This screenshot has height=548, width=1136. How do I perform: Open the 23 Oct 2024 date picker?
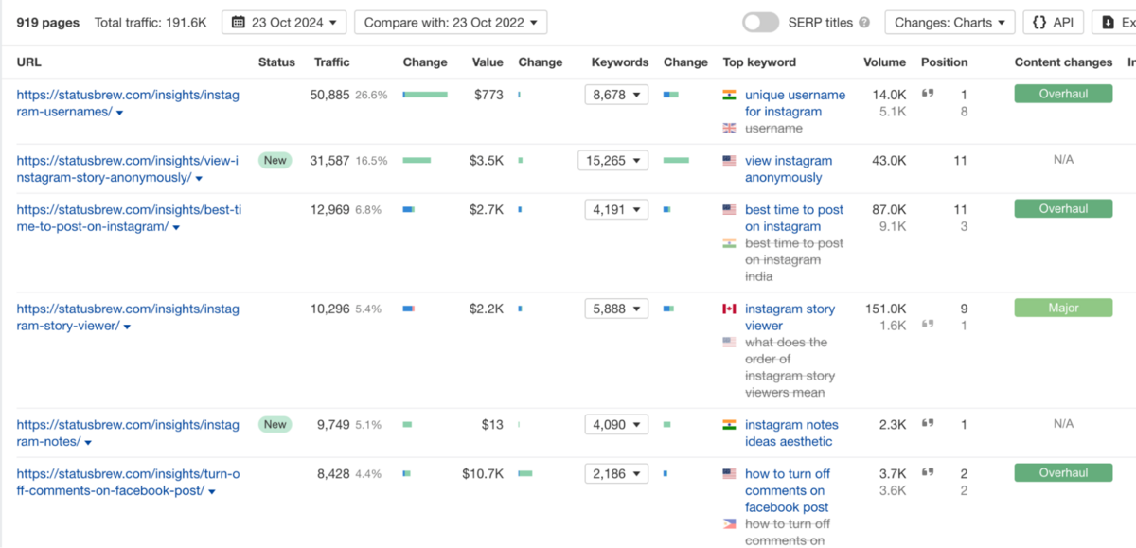(x=284, y=23)
